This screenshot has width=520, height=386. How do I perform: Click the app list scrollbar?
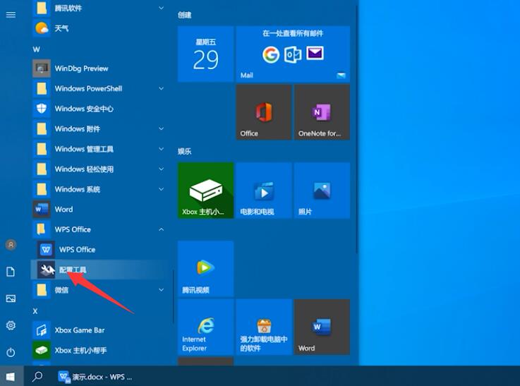point(173,296)
